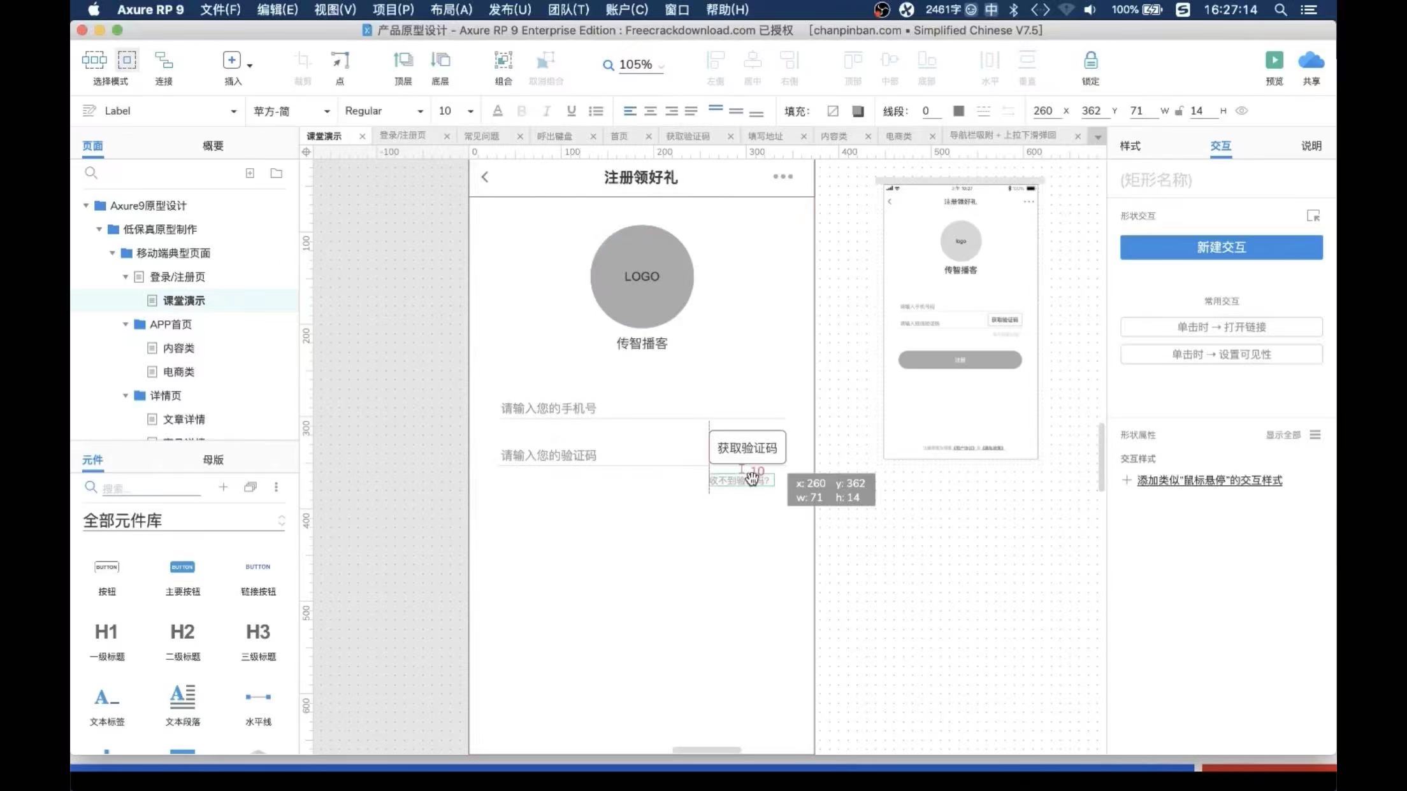Click the 新建交互 button
This screenshot has height=791, width=1407.
click(1221, 247)
